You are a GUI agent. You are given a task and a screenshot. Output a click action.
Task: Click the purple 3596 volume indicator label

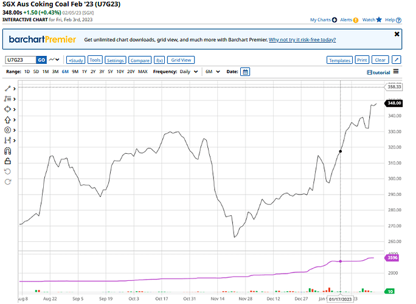(x=392, y=258)
